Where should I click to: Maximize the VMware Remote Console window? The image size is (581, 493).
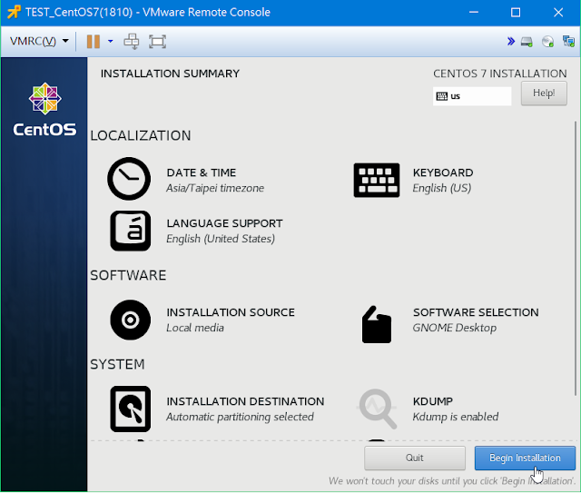[516, 12]
